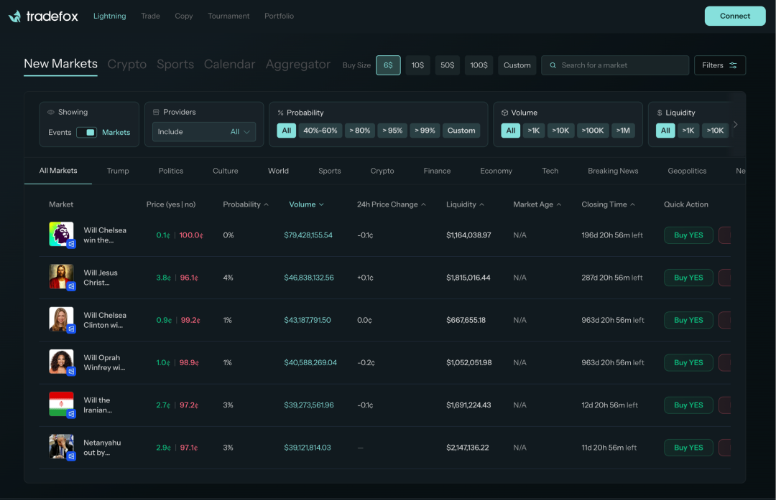Buy YES on the Netanyahu market
This screenshot has width=776, height=500.
tap(688, 448)
